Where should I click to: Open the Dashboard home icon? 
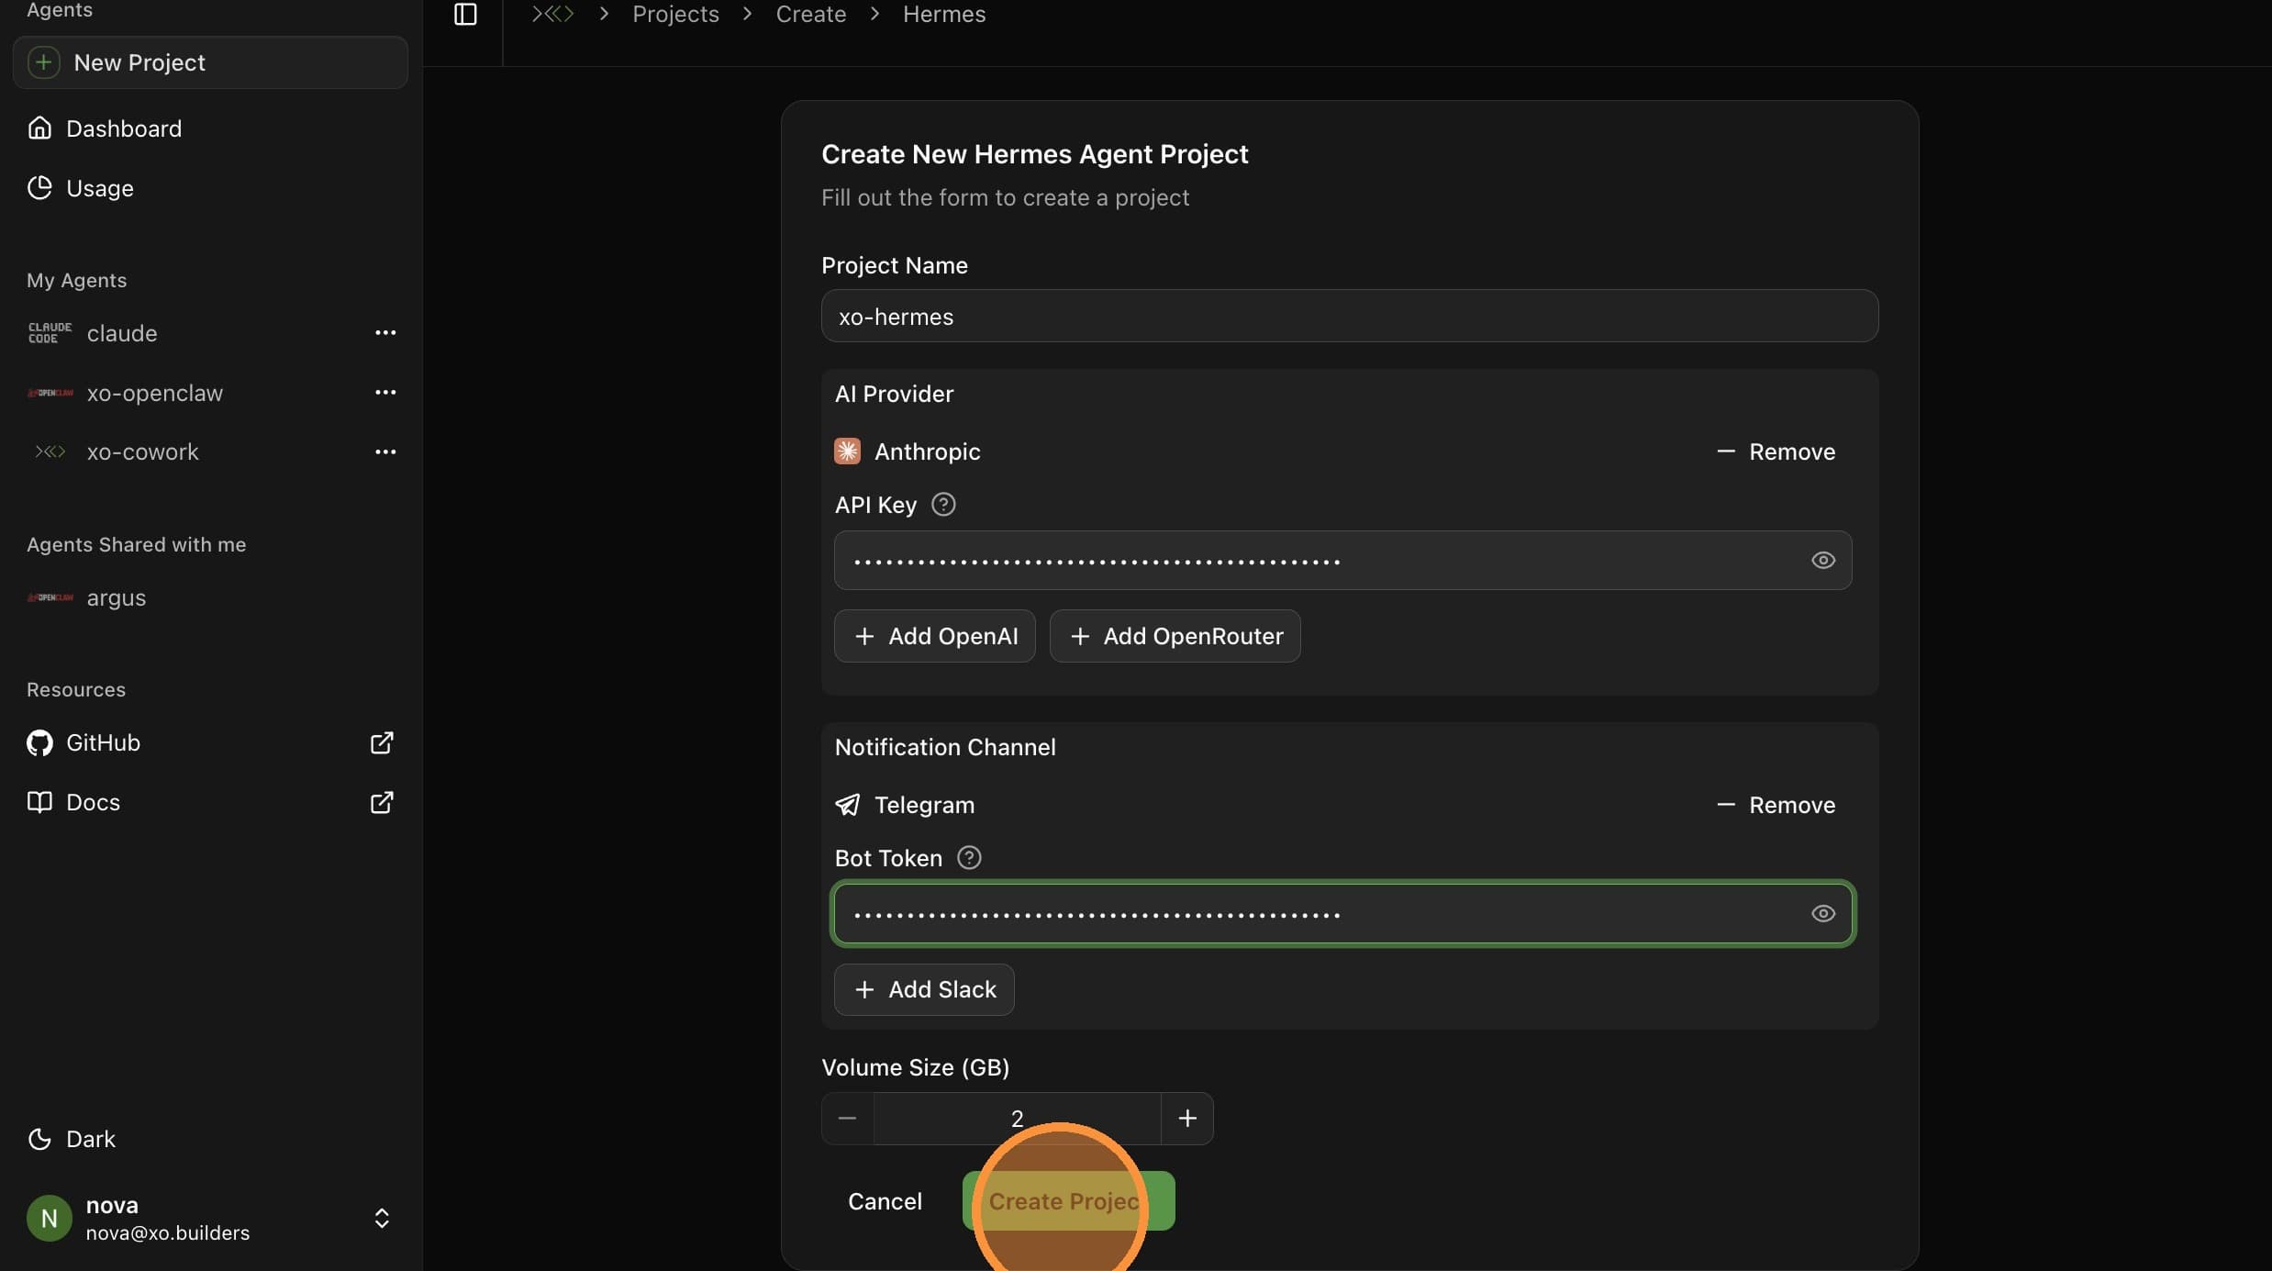pos(39,128)
